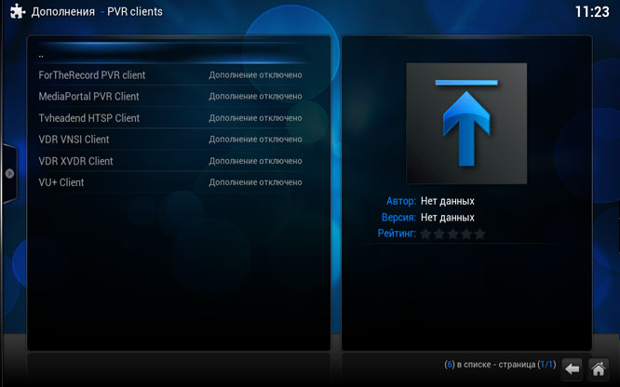Click the 'Дополнения' header title
Screen dimensions: 620x387
point(63,12)
